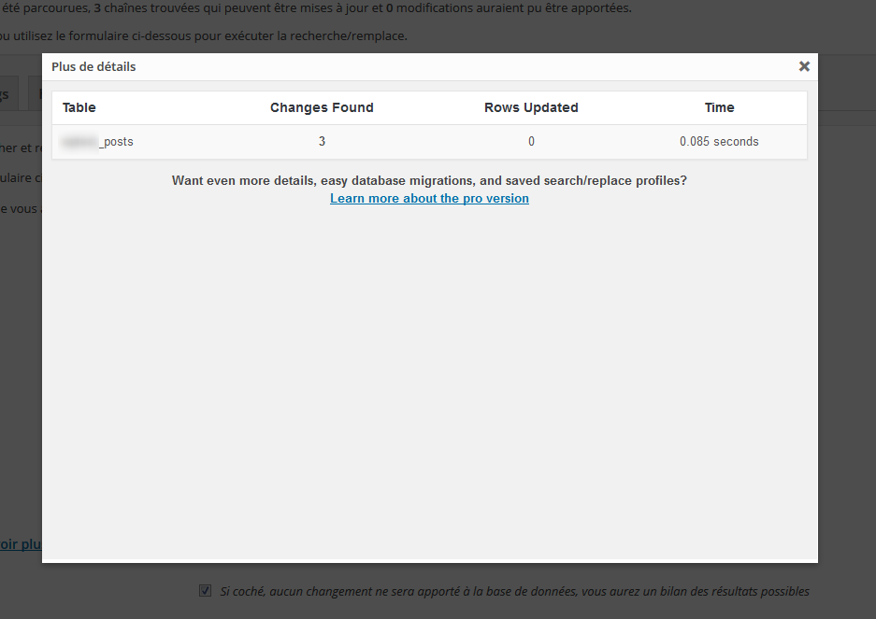876x619 pixels.
Task: Select the changes found value 3
Action: pos(322,142)
